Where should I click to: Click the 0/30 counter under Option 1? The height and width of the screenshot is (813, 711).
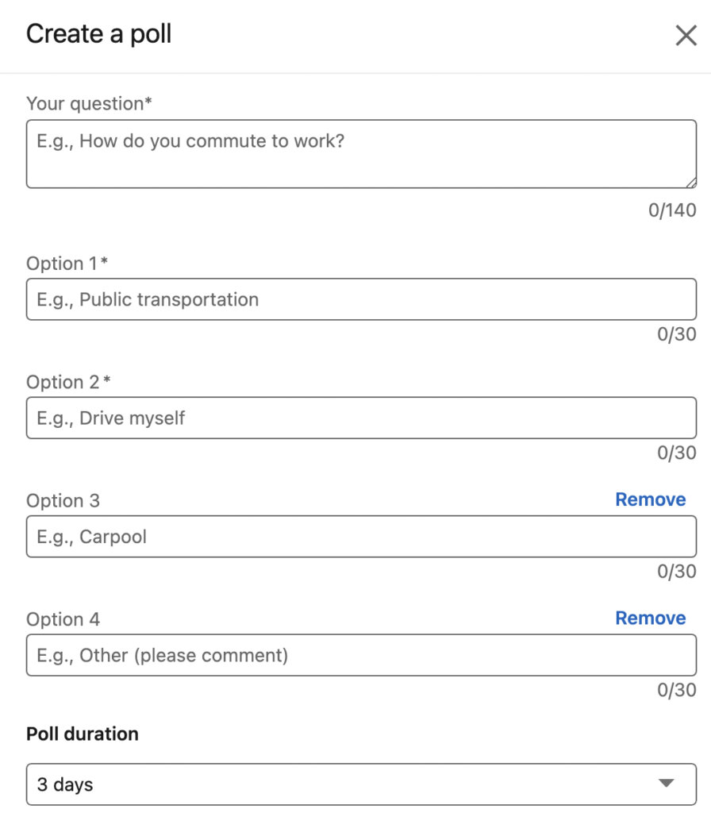coord(676,334)
